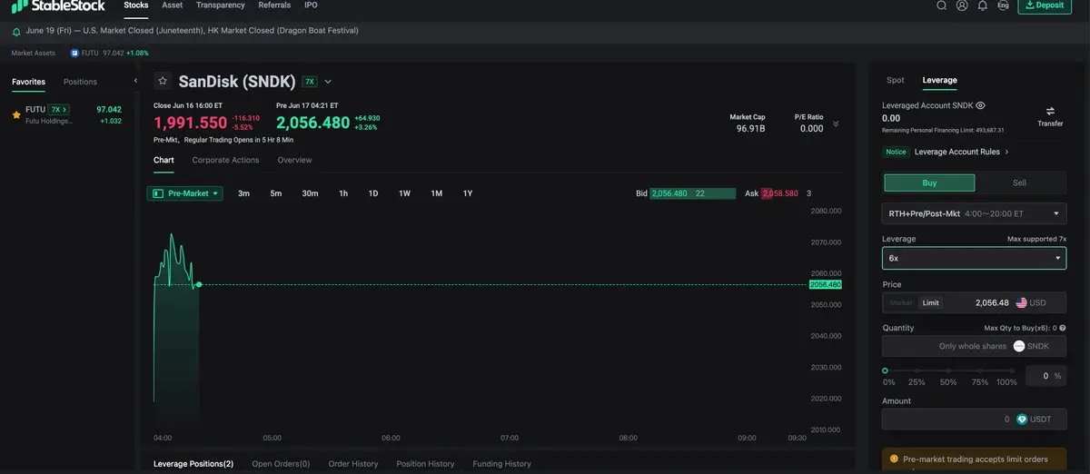Switch to the Leverage tab
This screenshot has height=474, width=1090.
pos(939,80)
